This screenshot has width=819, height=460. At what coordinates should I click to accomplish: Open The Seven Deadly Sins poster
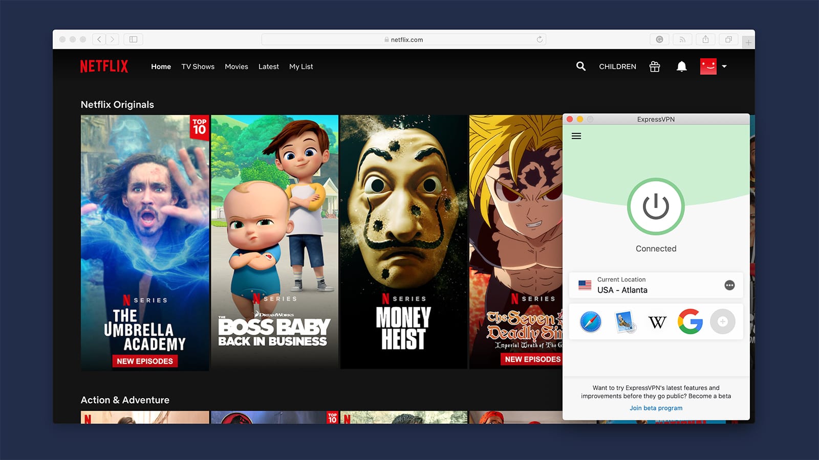(516, 241)
